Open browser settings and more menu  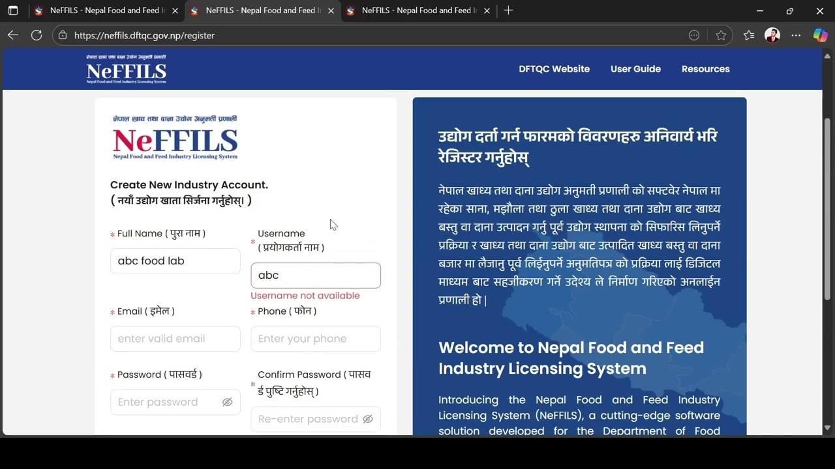(x=796, y=35)
